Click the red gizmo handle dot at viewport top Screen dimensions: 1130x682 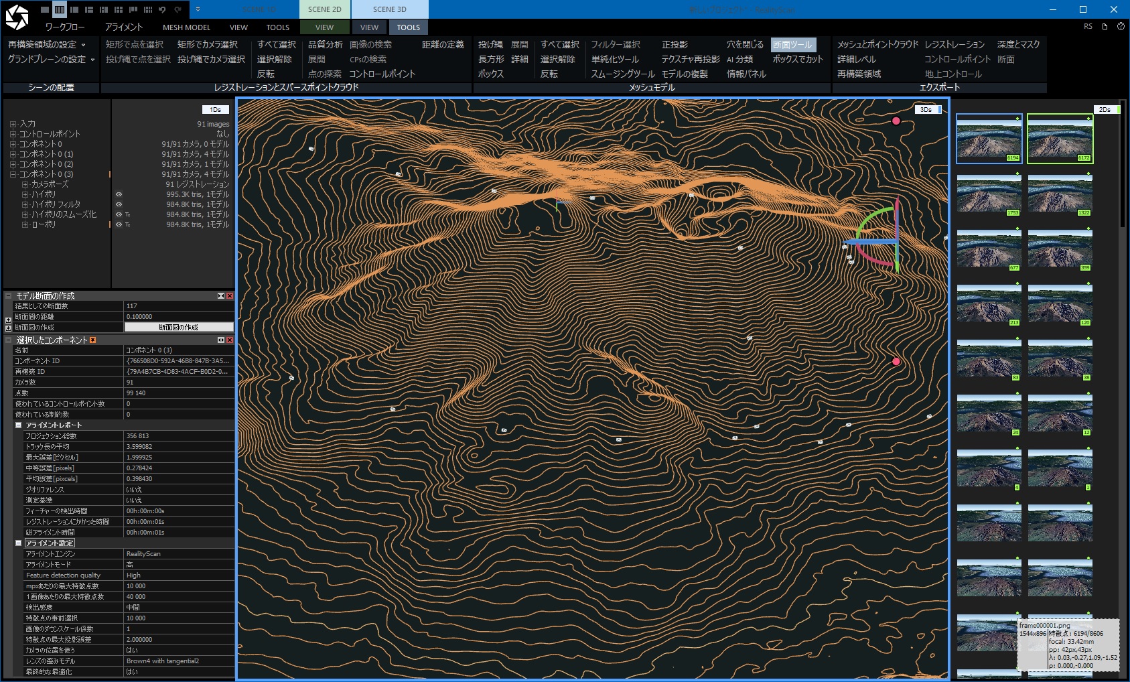(896, 121)
